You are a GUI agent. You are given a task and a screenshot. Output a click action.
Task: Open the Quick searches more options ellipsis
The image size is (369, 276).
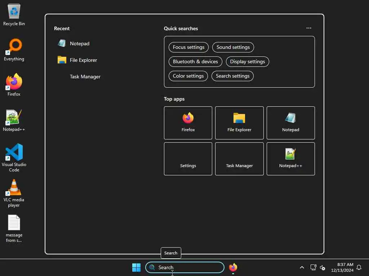(309, 28)
